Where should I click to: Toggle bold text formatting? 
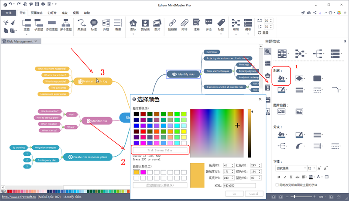click(278, 177)
